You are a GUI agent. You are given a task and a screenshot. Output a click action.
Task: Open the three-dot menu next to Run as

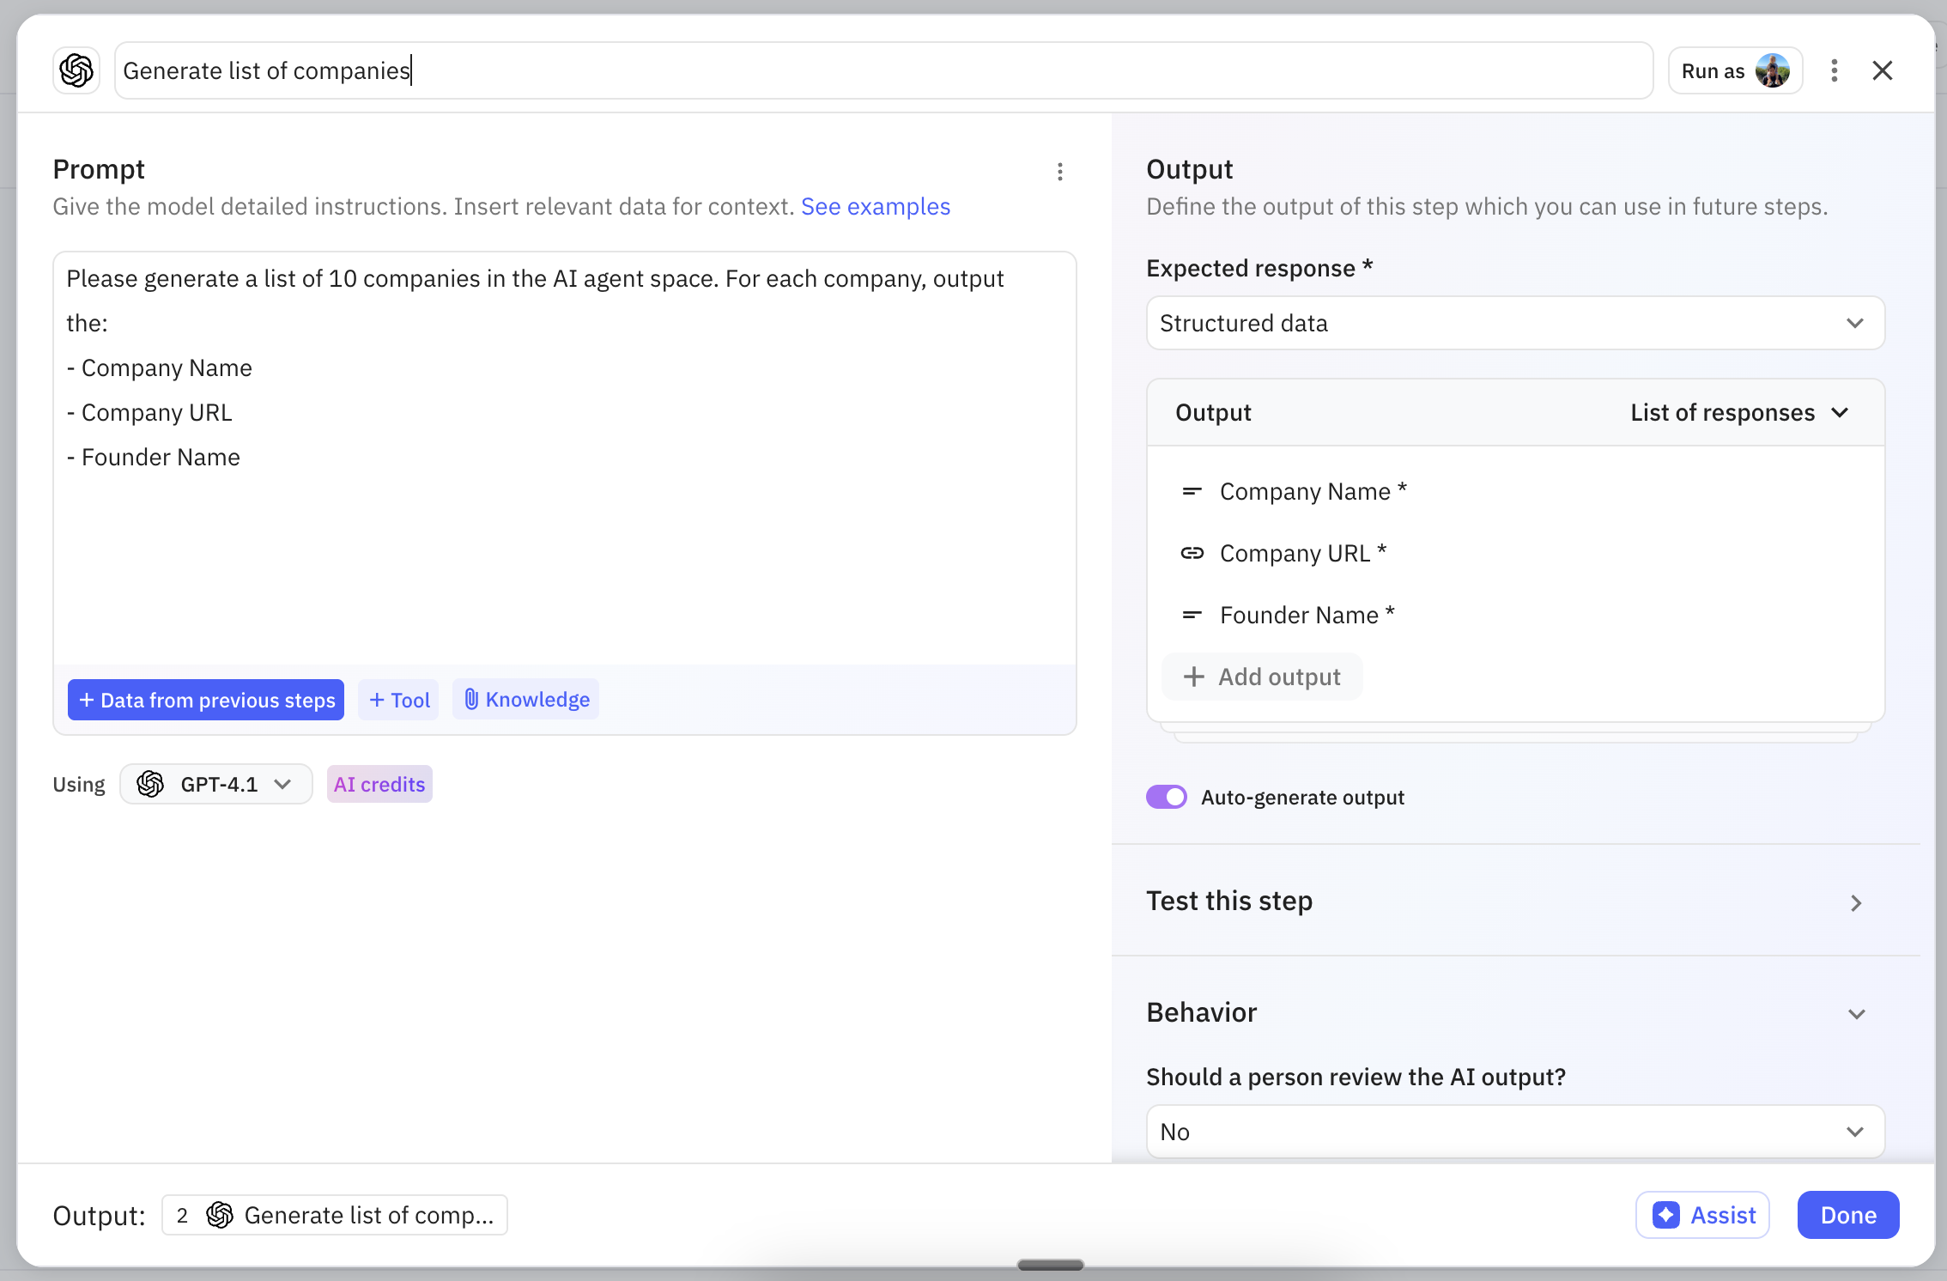1834,70
